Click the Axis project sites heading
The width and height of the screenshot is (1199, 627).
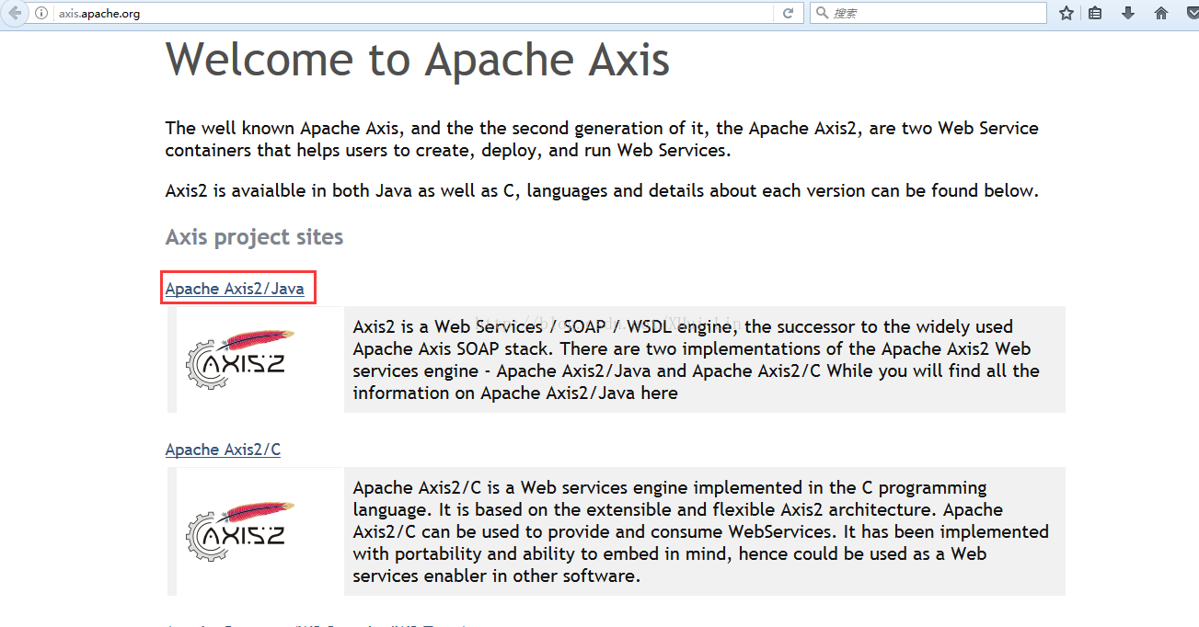pyautogui.click(x=254, y=237)
